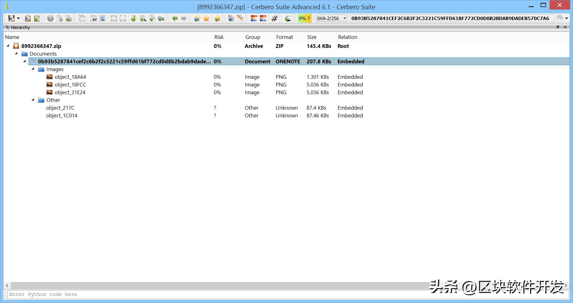Sort by the Size column header
The width and height of the screenshot is (573, 303).
pyautogui.click(x=312, y=37)
